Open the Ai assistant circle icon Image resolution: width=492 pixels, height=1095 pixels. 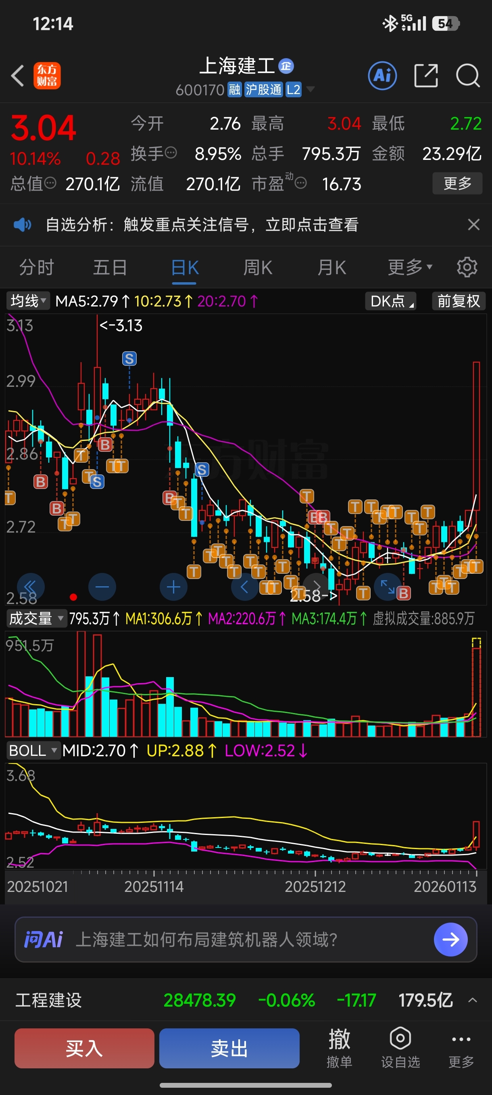point(382,76)
